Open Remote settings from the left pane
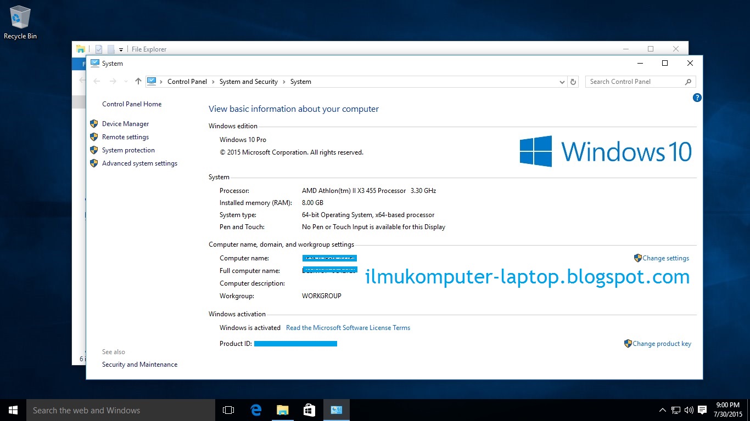750x421 pixels. [125, 137]
